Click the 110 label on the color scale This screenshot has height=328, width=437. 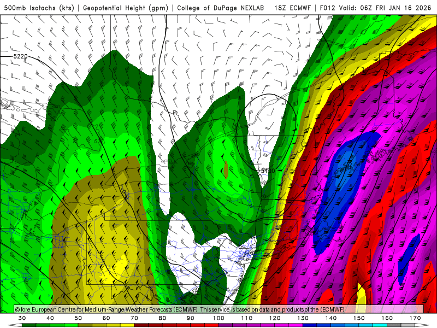point(247,318)
